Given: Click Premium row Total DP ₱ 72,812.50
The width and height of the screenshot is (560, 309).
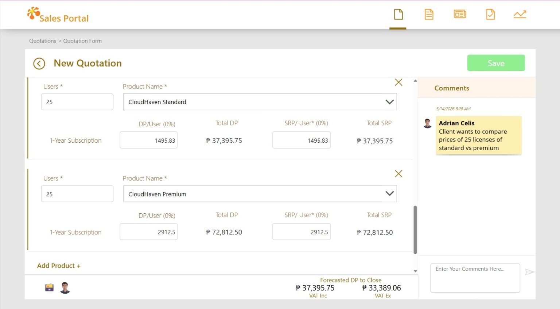Looking at the screenshot, I should pyautogui.click(x=224, y=232).
